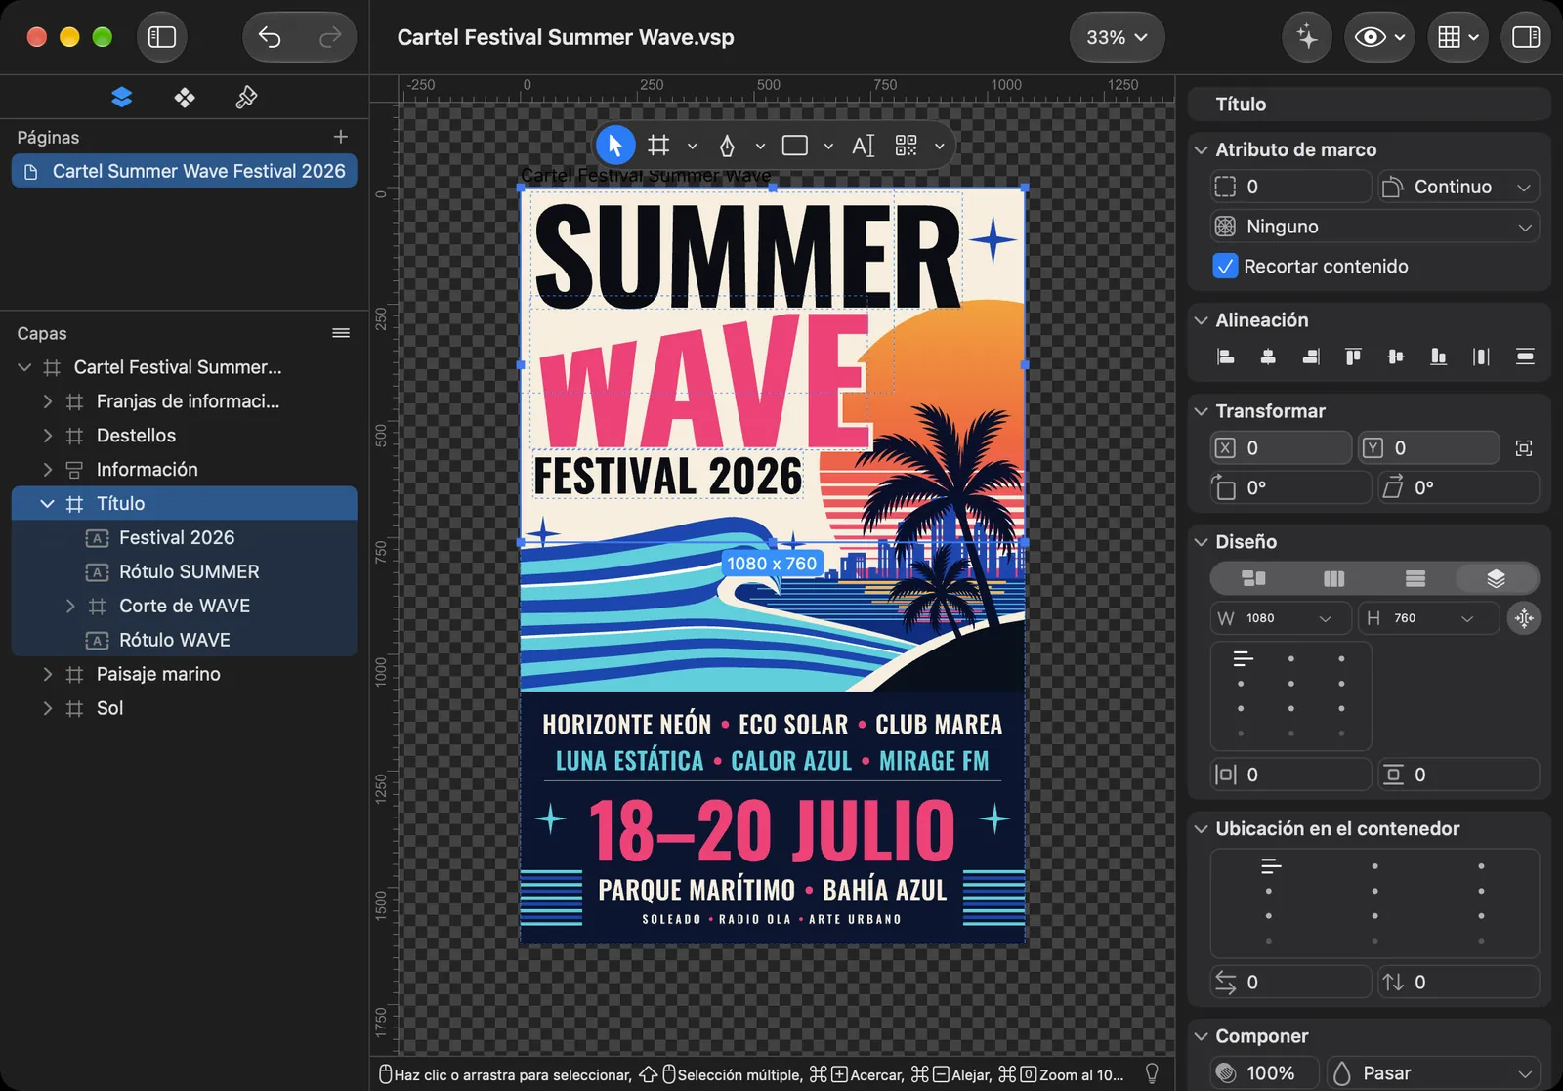Click the redo arrow button
Image resolution: width=1563 pixels, height=1091 pixels.
point(329,37)
